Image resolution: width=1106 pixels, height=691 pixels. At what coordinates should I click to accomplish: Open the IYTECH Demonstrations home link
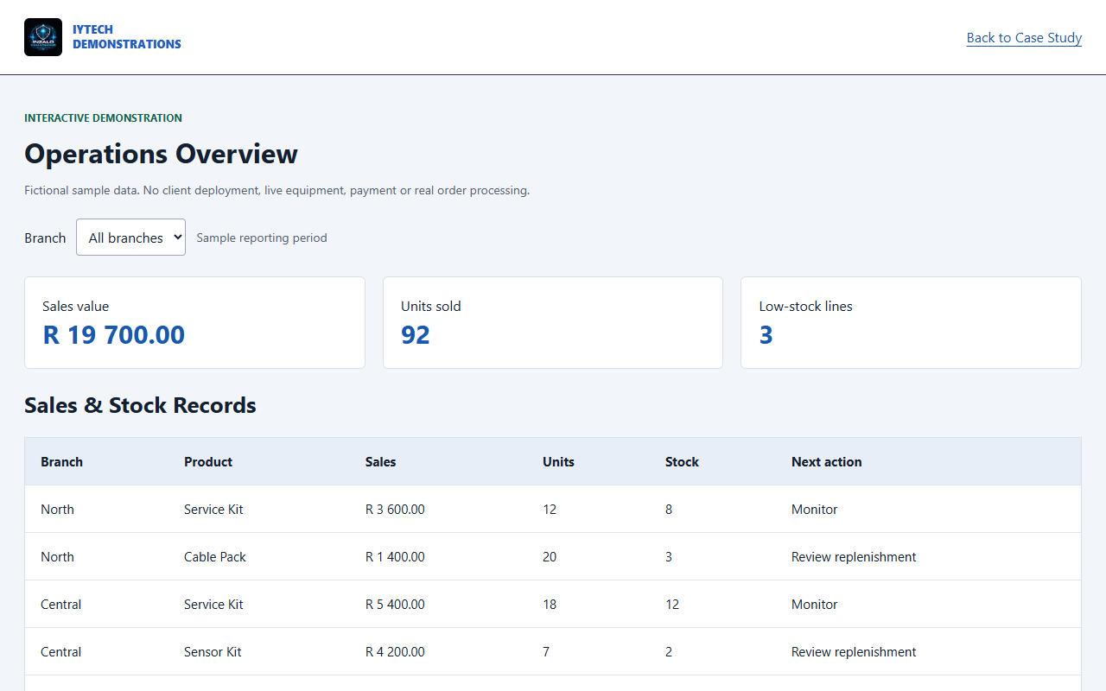[103, 37]
